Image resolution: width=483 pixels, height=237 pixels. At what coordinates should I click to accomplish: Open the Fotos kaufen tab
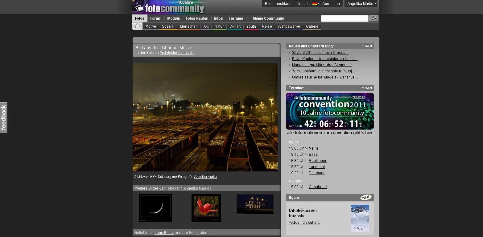197,18
